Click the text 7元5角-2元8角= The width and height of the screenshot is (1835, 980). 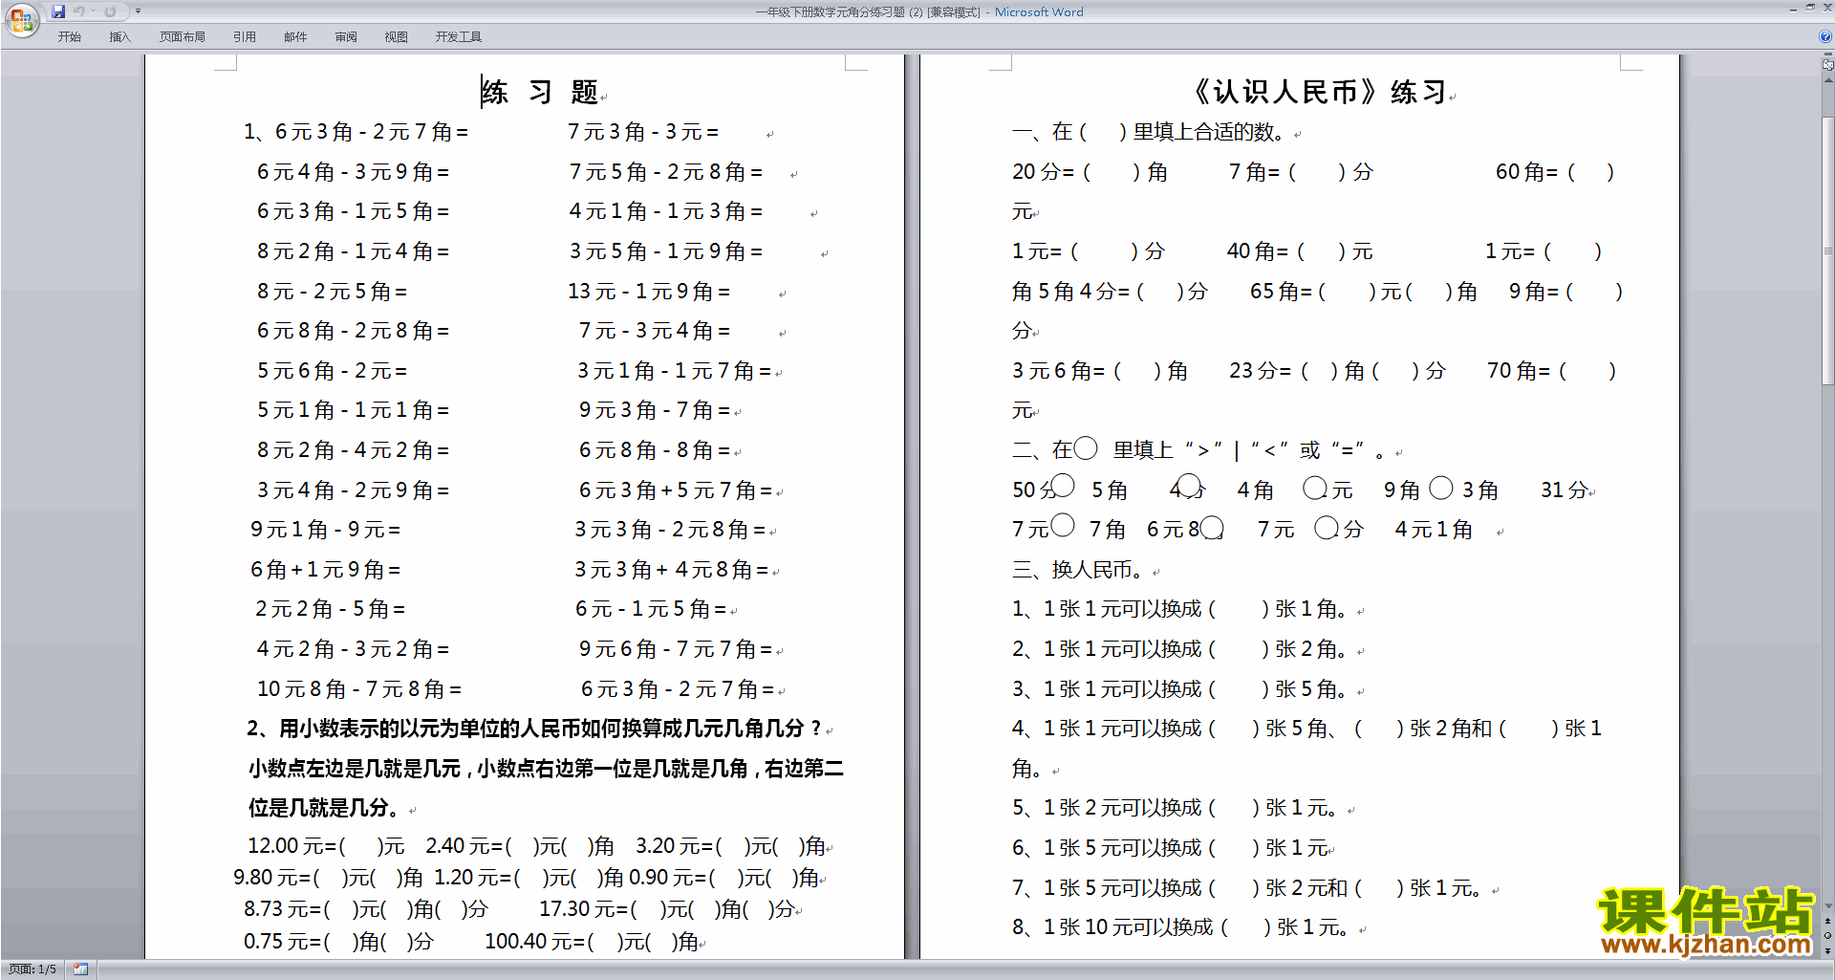(x=666, y=172)
